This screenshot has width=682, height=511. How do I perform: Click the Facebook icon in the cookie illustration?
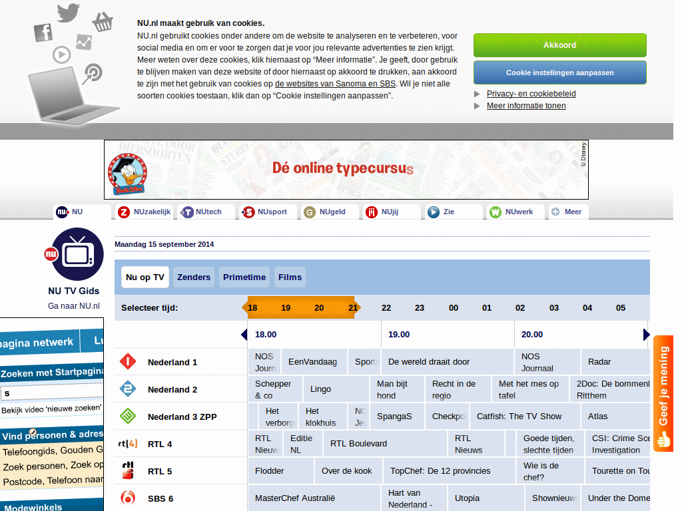(43, 31)
